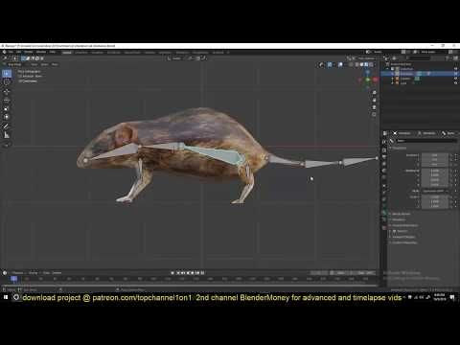
Task: Pick the Measure ruler tool
Action: [x=7, y=135]
